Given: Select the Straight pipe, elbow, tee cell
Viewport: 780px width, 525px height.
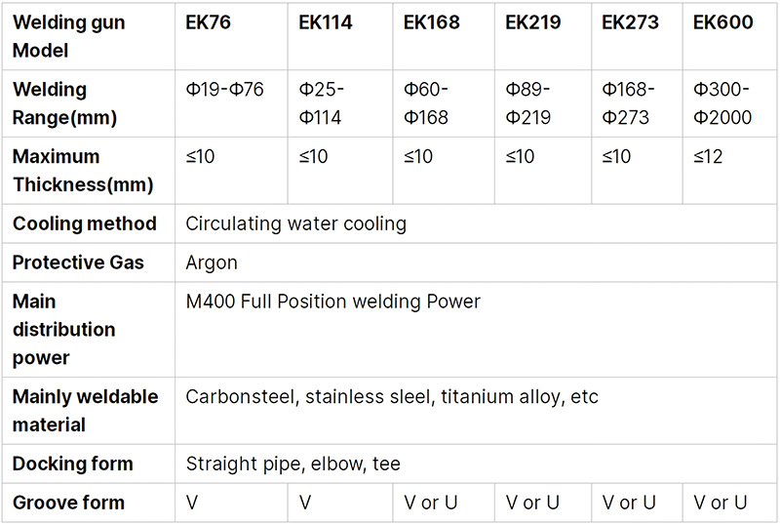Looking at the screenshot, I should click(x=292, y=464).
